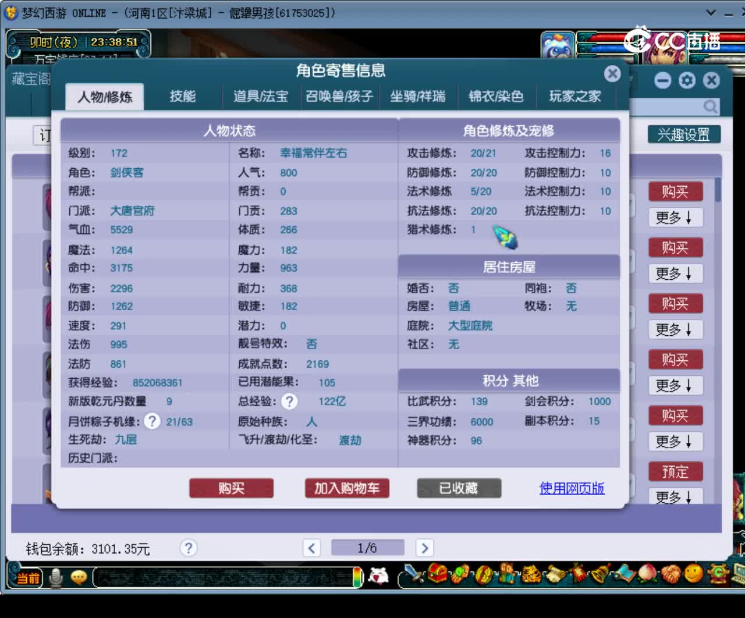The width and height of the screenshot is (745, 618).
Task: Open the title bar dropdown arrow
Action: tap(711, 12)
